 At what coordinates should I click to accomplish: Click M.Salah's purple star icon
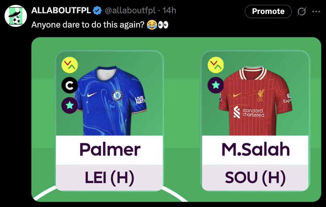216,85
